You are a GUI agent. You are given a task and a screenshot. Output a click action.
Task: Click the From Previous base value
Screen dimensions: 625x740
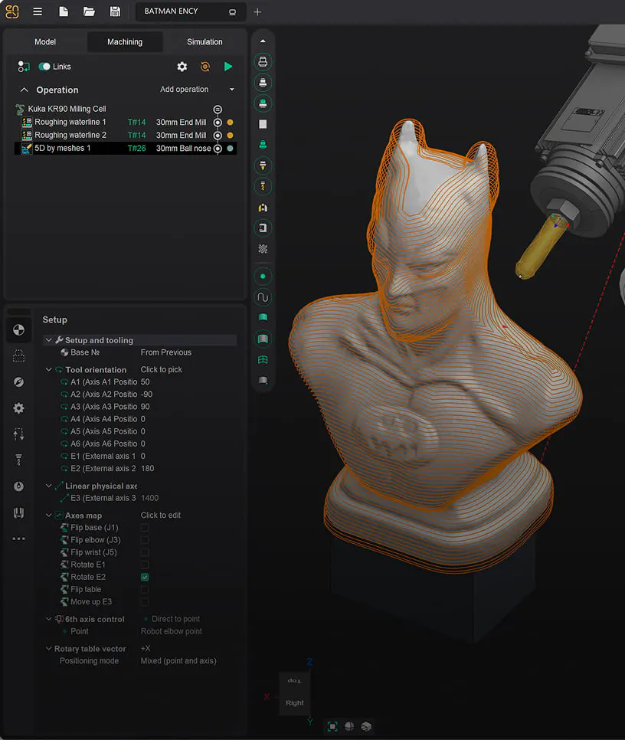click(166, 352)
